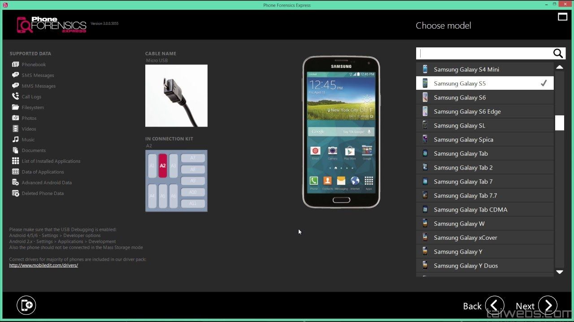Choose Samsung Galaxy Tab 7.7 model
The width and height of the screenshot is (574, 322).
click(x=465, y=195)
